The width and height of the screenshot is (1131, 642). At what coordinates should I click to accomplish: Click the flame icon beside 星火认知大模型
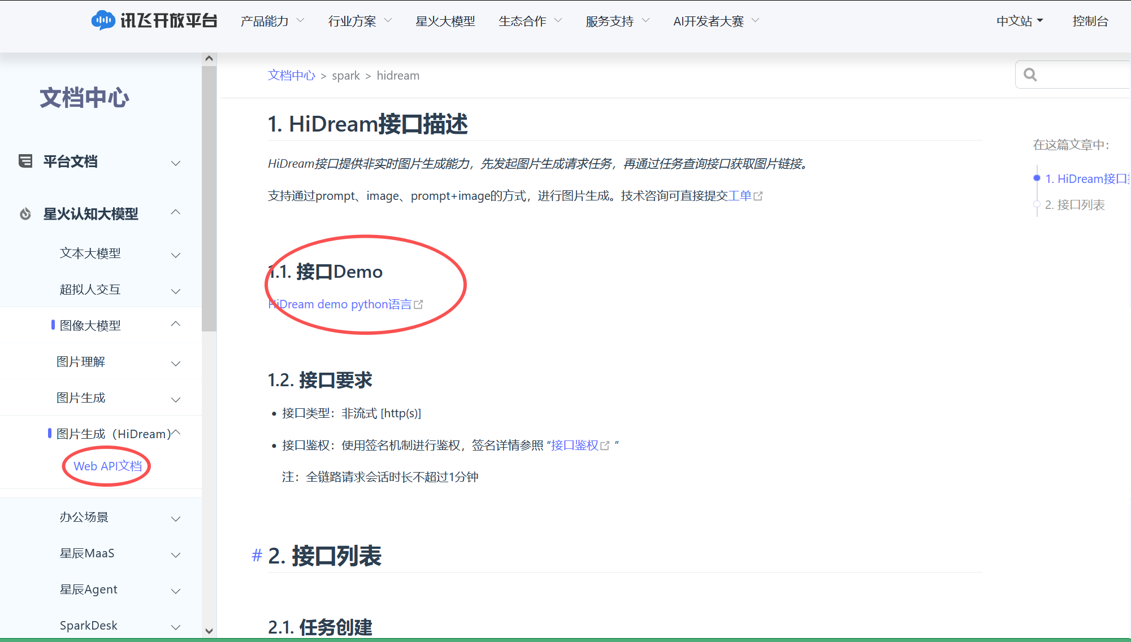(x=24, y=214)
